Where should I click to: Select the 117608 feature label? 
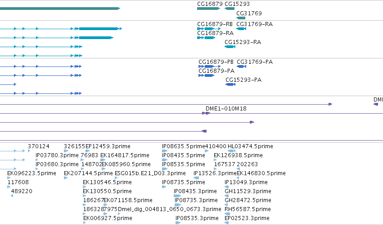18,183
